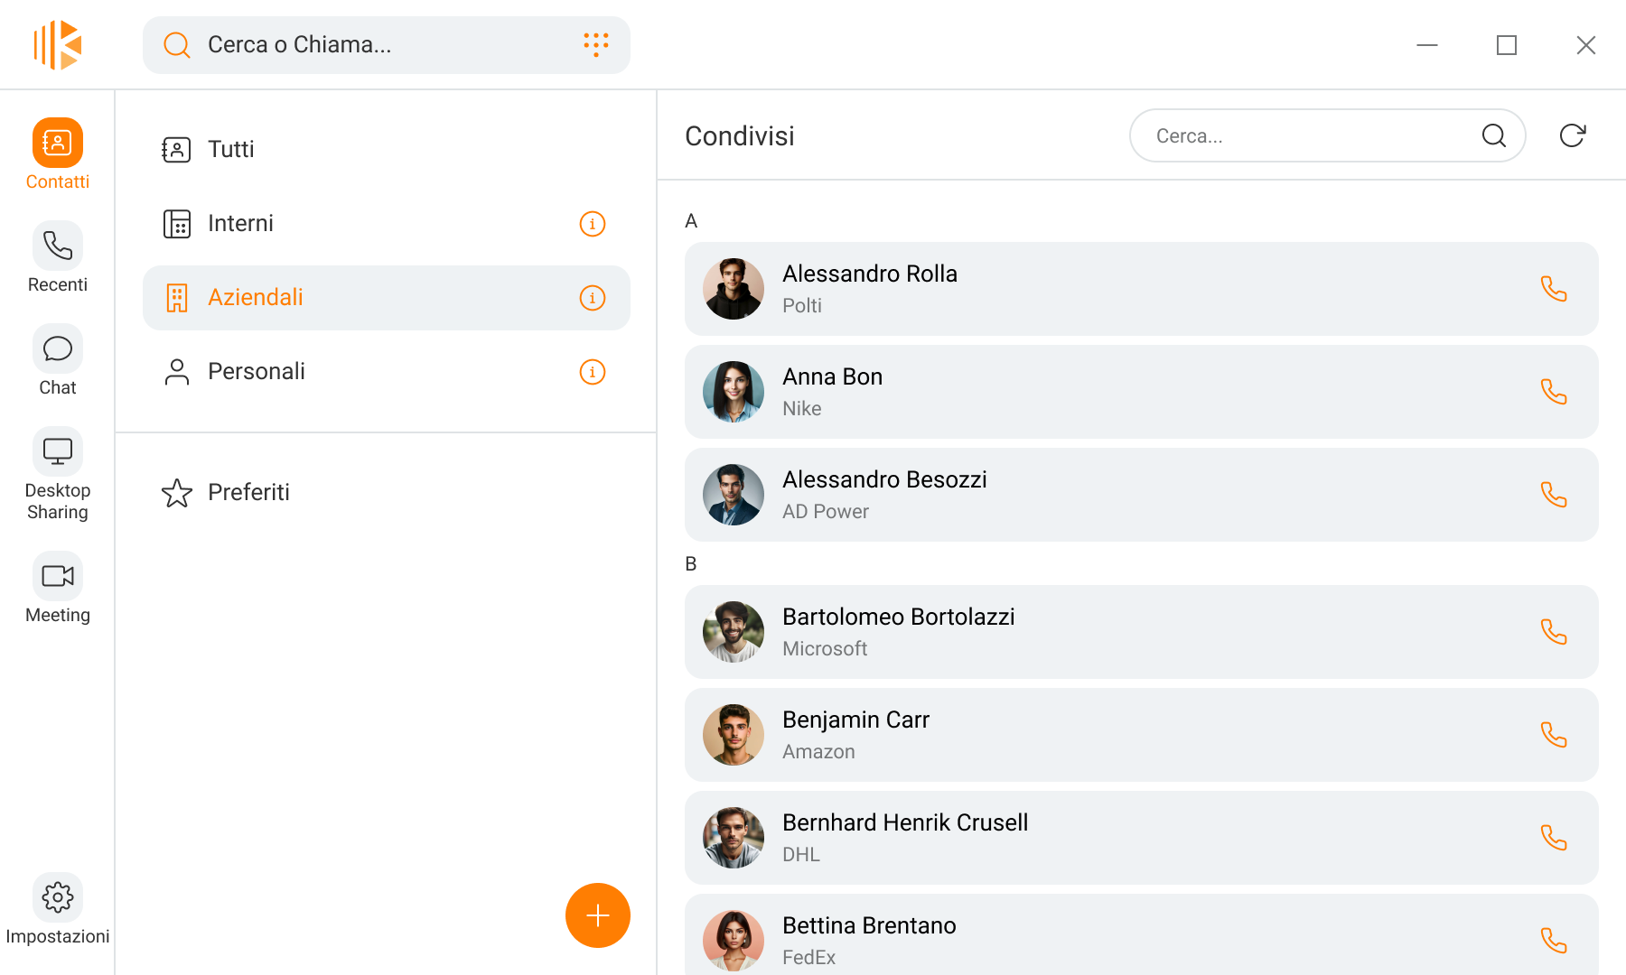Add new contact with plus button
This screenshot has width=1626, height=975.
(x=597, y=915)
